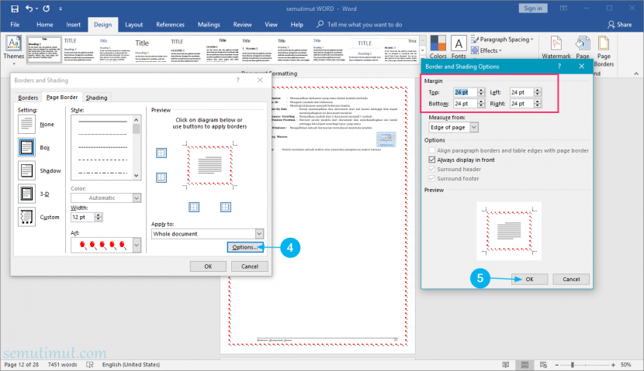Select the Box border setting icon
Image resolution: width=644 pixels, height=371 pixels.
pos(26,147)
